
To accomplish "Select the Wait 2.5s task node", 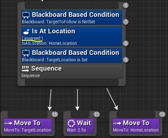I will tap(80, 126).
